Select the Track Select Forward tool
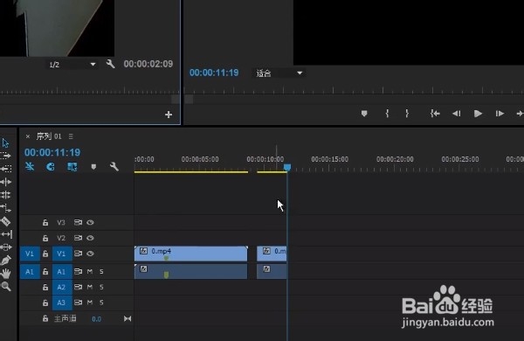Viewport: 524px width, 341px height. coord(6,156)
